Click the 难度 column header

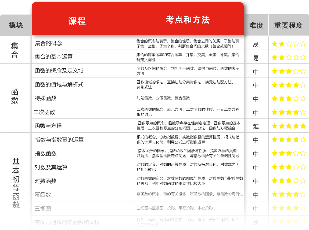pos(256,25)
